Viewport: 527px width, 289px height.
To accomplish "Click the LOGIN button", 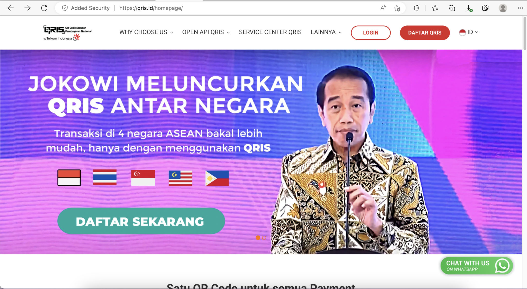I will tap(371, 33).
